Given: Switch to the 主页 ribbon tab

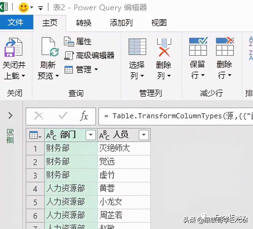Looking at the screenshot, I should [x=50, y=23].
